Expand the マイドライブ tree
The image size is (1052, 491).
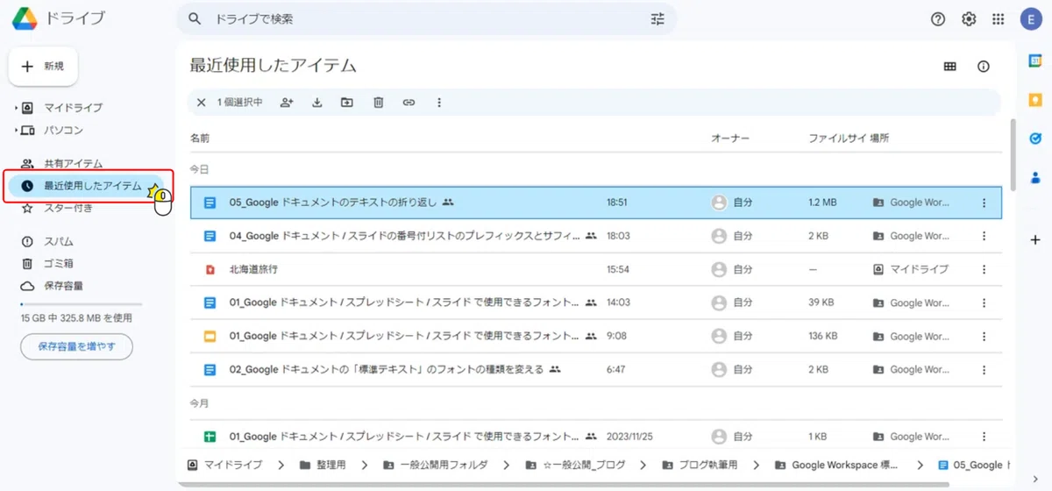pyautogui.click(x=16, y=108)
